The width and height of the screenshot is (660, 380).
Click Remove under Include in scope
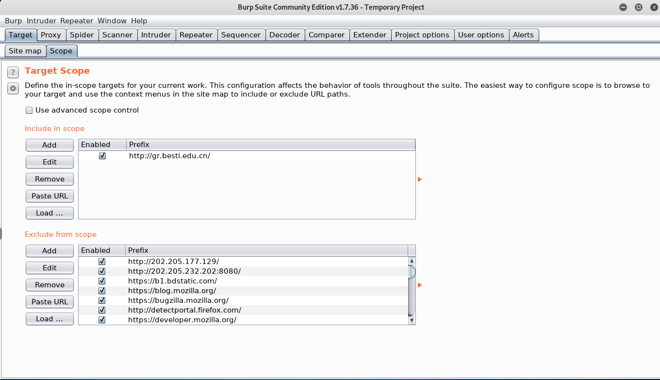(x=49, y=179)
